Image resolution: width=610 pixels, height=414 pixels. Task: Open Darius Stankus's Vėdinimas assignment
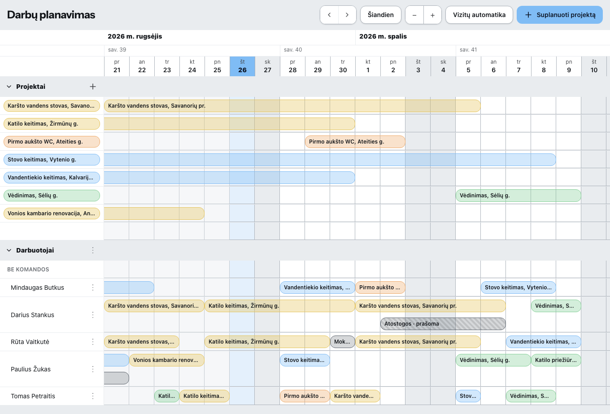(556, 306)
